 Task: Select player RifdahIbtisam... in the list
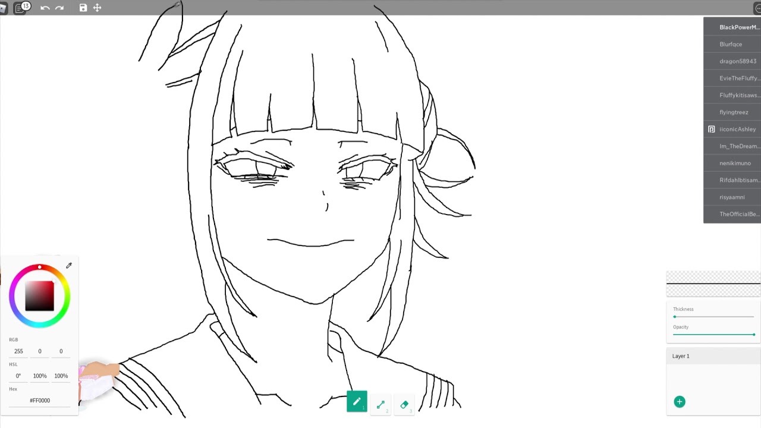click(732, 180)
